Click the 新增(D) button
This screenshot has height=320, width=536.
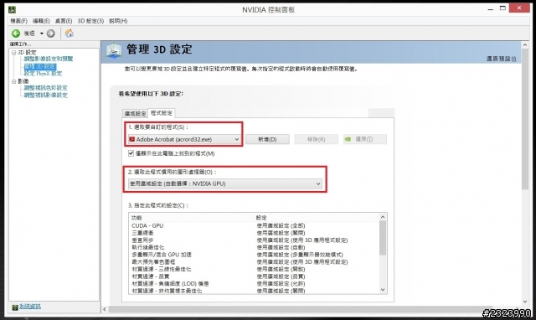267,139
